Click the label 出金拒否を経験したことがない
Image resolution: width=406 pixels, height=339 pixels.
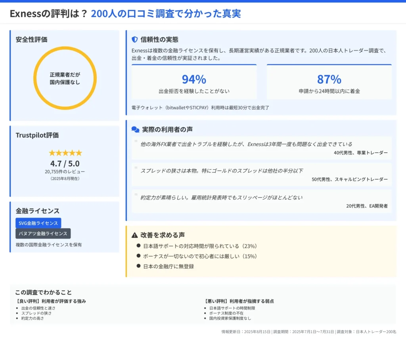(194, 91)
